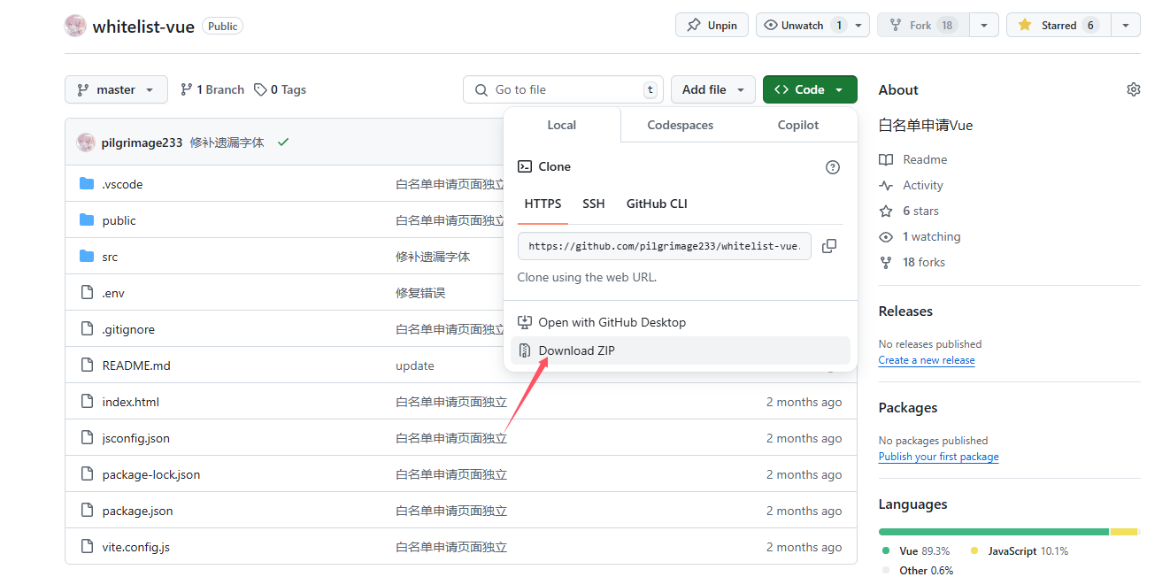This screenshot has width=1170, height=577.
Task: Select the Local tab
Action: point(562,125)
